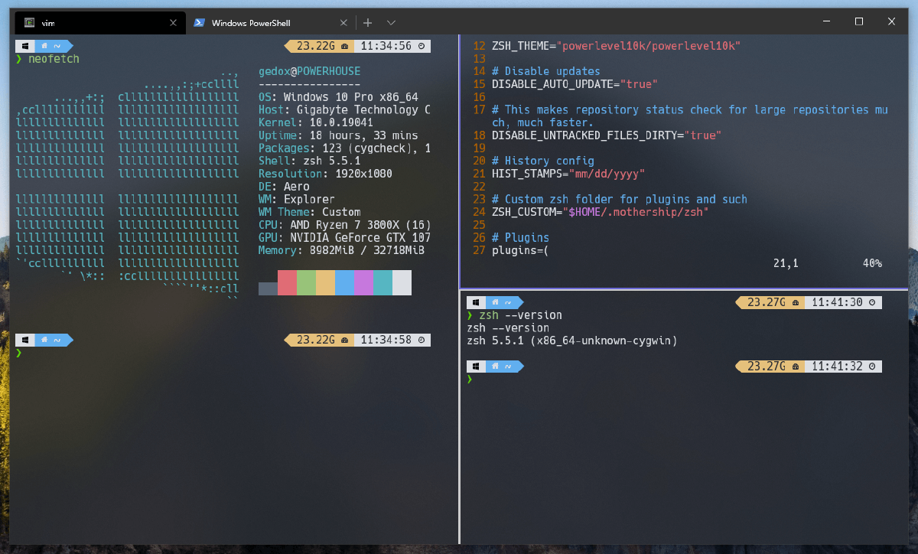This screenshot has height=554, width=918.
Task: Click the 'zsh 5.5.1 (x86_64-unknown-cygwin)' output line
Action: pos(571,341)
